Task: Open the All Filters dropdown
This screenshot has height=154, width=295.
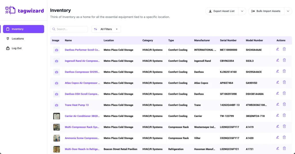Action: (x=106, y=29)
